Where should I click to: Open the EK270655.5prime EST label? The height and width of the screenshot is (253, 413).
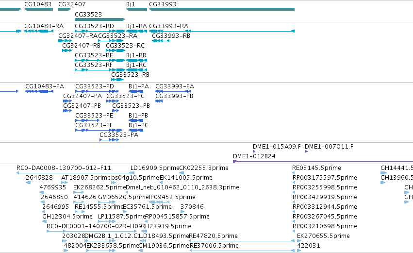[x=323, y=236]
